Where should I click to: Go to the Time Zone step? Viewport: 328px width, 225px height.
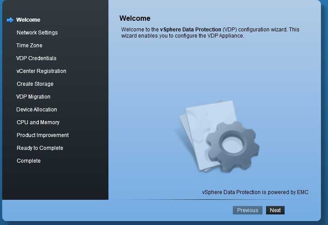tap(29, 46)
